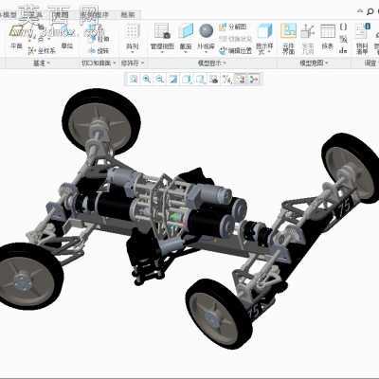Click the 发布几何 publish geometry button
Viewport: 379px width, 379px height.
[308, 38]
